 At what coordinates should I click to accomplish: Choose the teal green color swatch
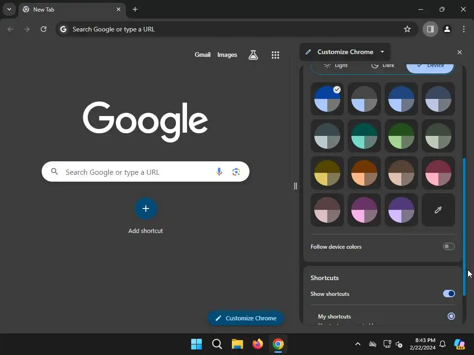click(364, 136)
